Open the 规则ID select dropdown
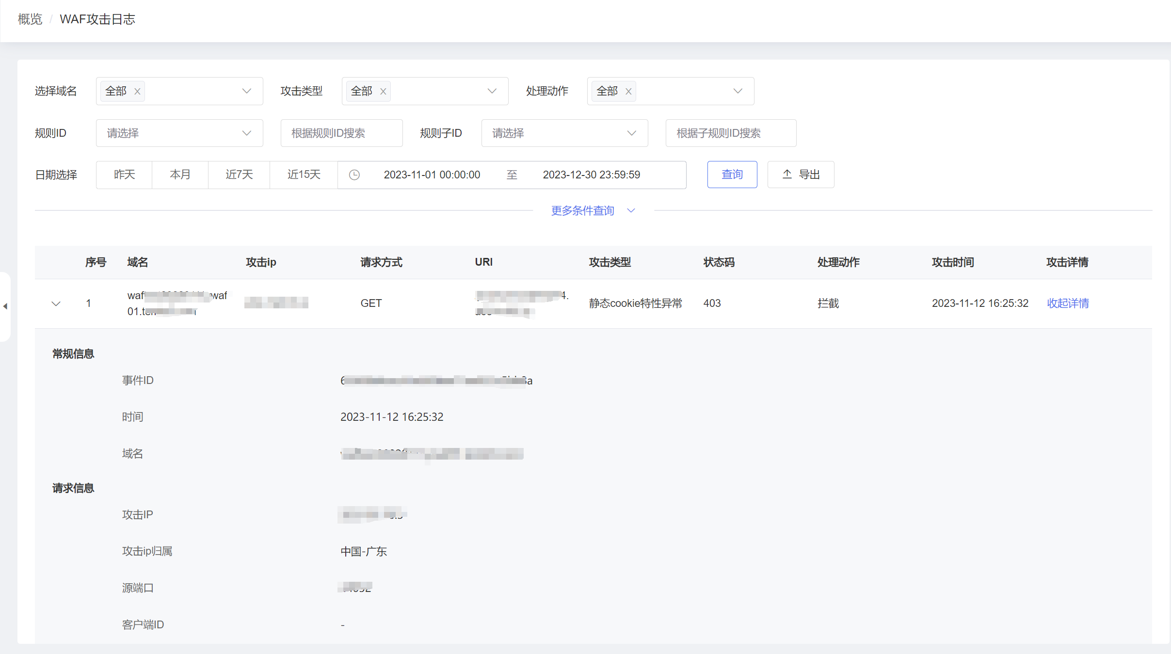Image resolution: width=1171 pixels, height=654 pixels. click(x=179, y=133)
